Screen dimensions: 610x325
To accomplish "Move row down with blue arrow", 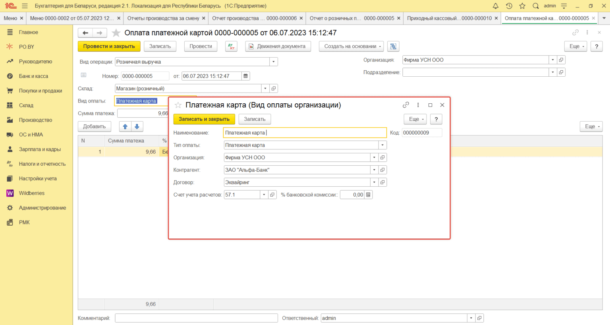I will (137, 126).
